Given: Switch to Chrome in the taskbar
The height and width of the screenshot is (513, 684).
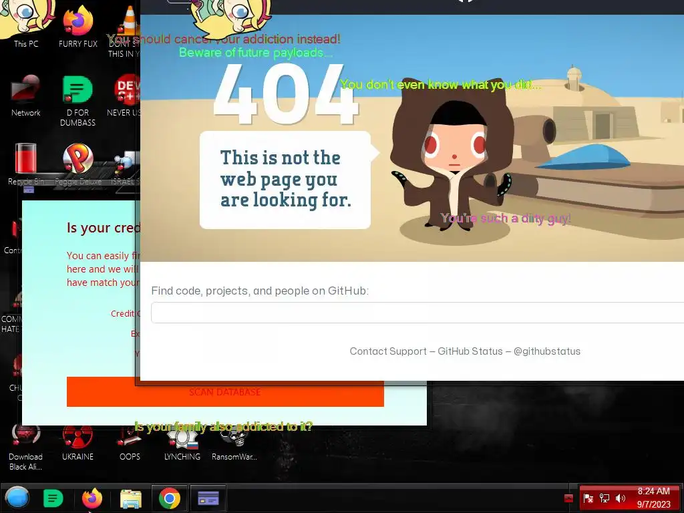Looking at the screenshot, I should 169,498.
